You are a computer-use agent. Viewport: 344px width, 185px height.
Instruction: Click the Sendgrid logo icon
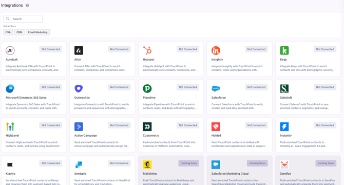pyautogui.click(x=79, y=164)
